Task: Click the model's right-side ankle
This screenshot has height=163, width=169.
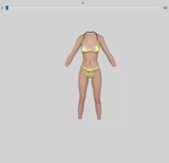Action: pyautogui.click(x=99, y=117)
